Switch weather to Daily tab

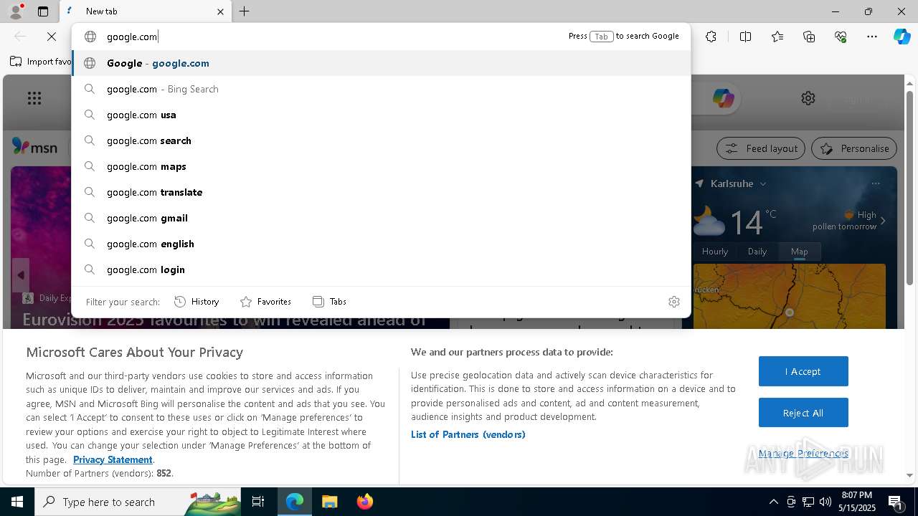pos(757,252)
